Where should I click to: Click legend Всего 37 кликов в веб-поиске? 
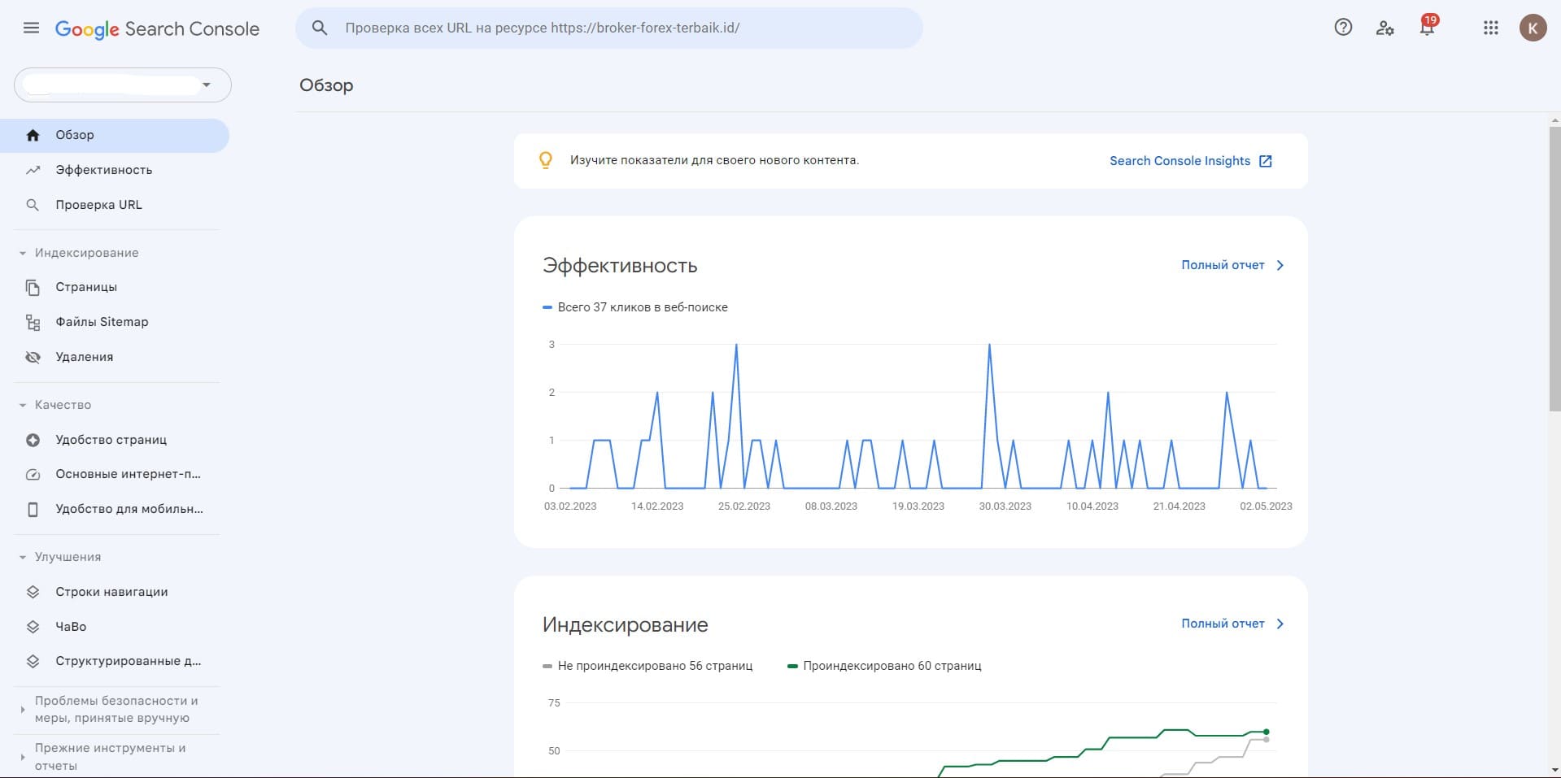[635, 307]
